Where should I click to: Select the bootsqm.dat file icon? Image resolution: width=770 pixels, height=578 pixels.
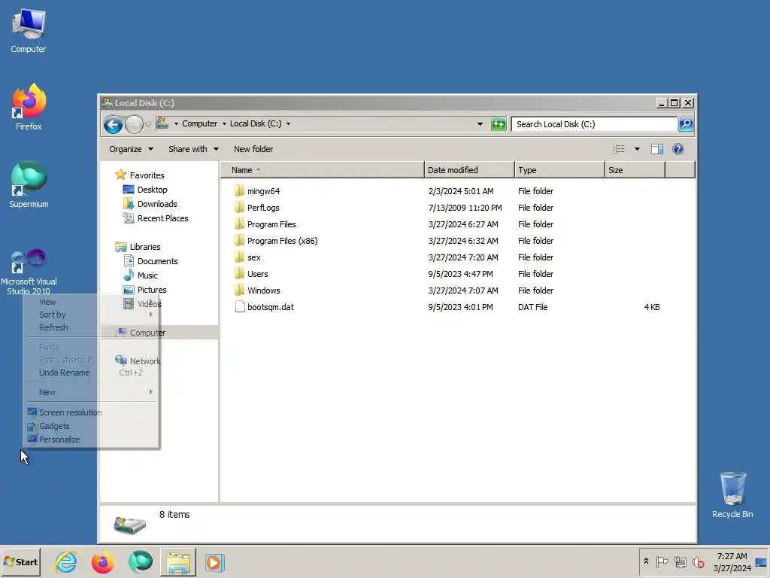[240, 307]
